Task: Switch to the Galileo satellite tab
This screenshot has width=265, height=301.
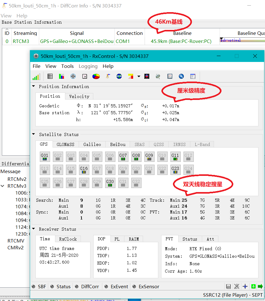Action: coord(92,144)
